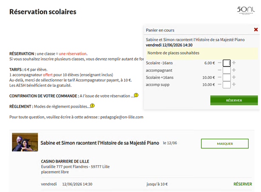Decrease Scolaire +16ans ticket count
The image size is (261, 192).
pos(220,77)
